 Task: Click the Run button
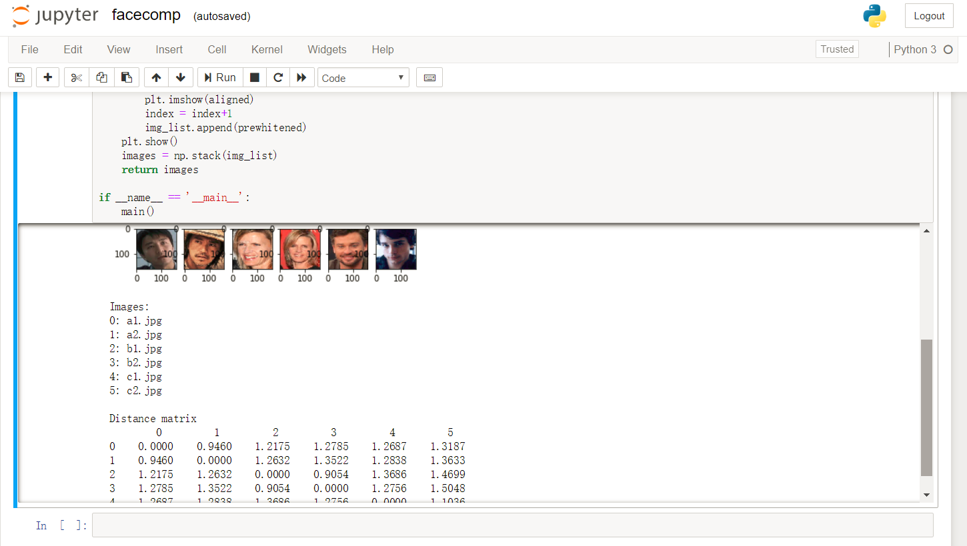220,78
